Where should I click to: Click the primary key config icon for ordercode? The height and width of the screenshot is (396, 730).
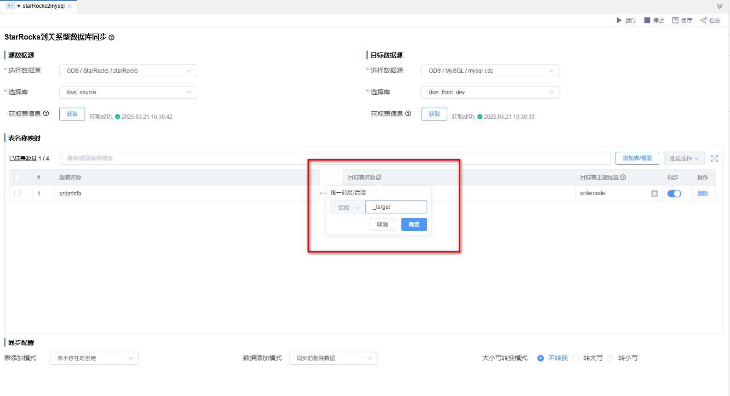(655, 194)
